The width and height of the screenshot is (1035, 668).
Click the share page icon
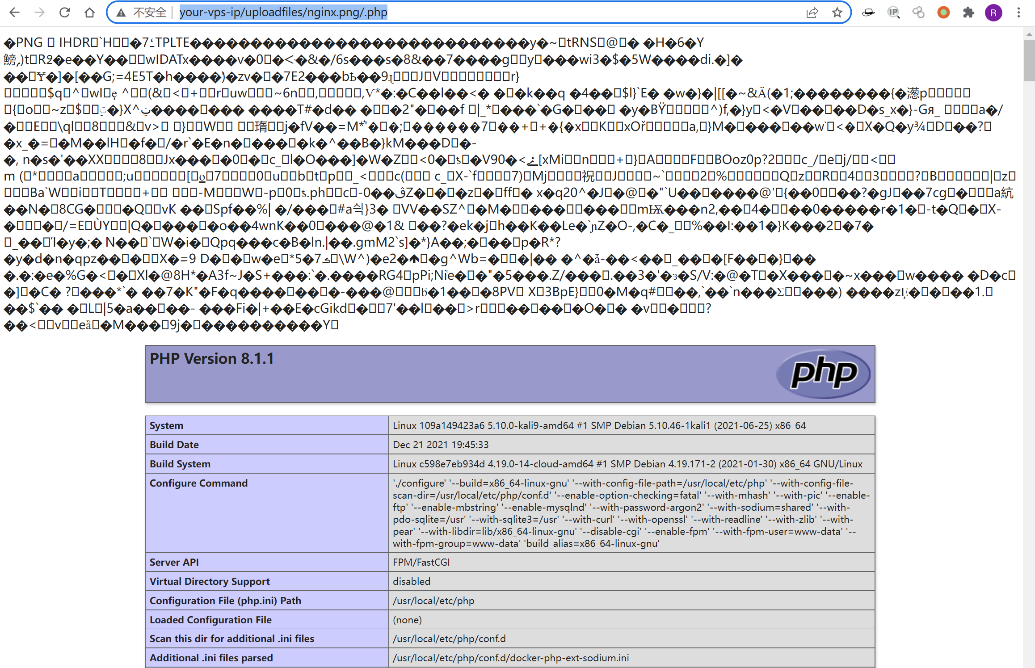tap(812, 13)
